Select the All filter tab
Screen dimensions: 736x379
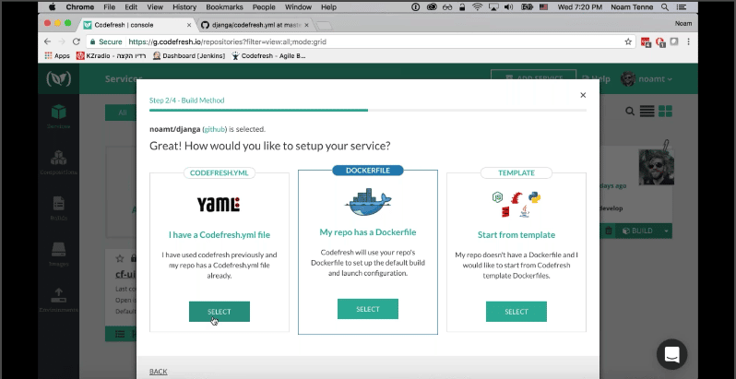(122, 113)
